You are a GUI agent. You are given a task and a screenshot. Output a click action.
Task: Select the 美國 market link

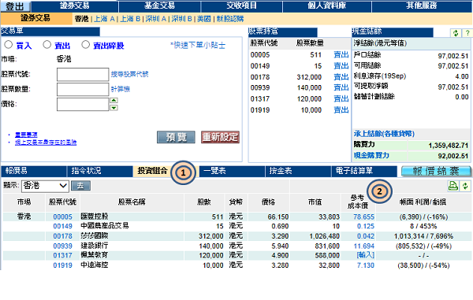coord(204,19)
